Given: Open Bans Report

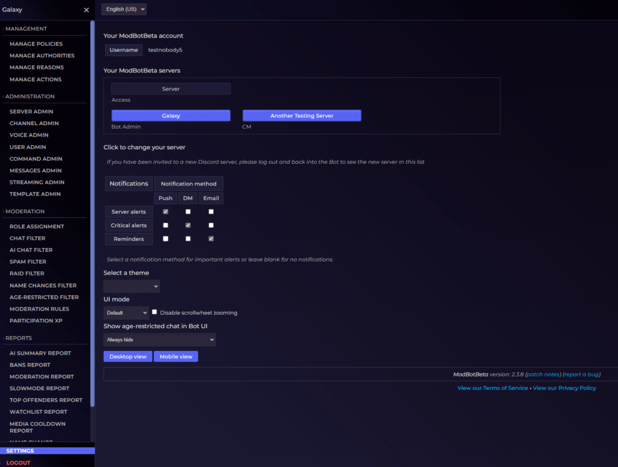Looking at the screenshot, I should coord(30,365).
